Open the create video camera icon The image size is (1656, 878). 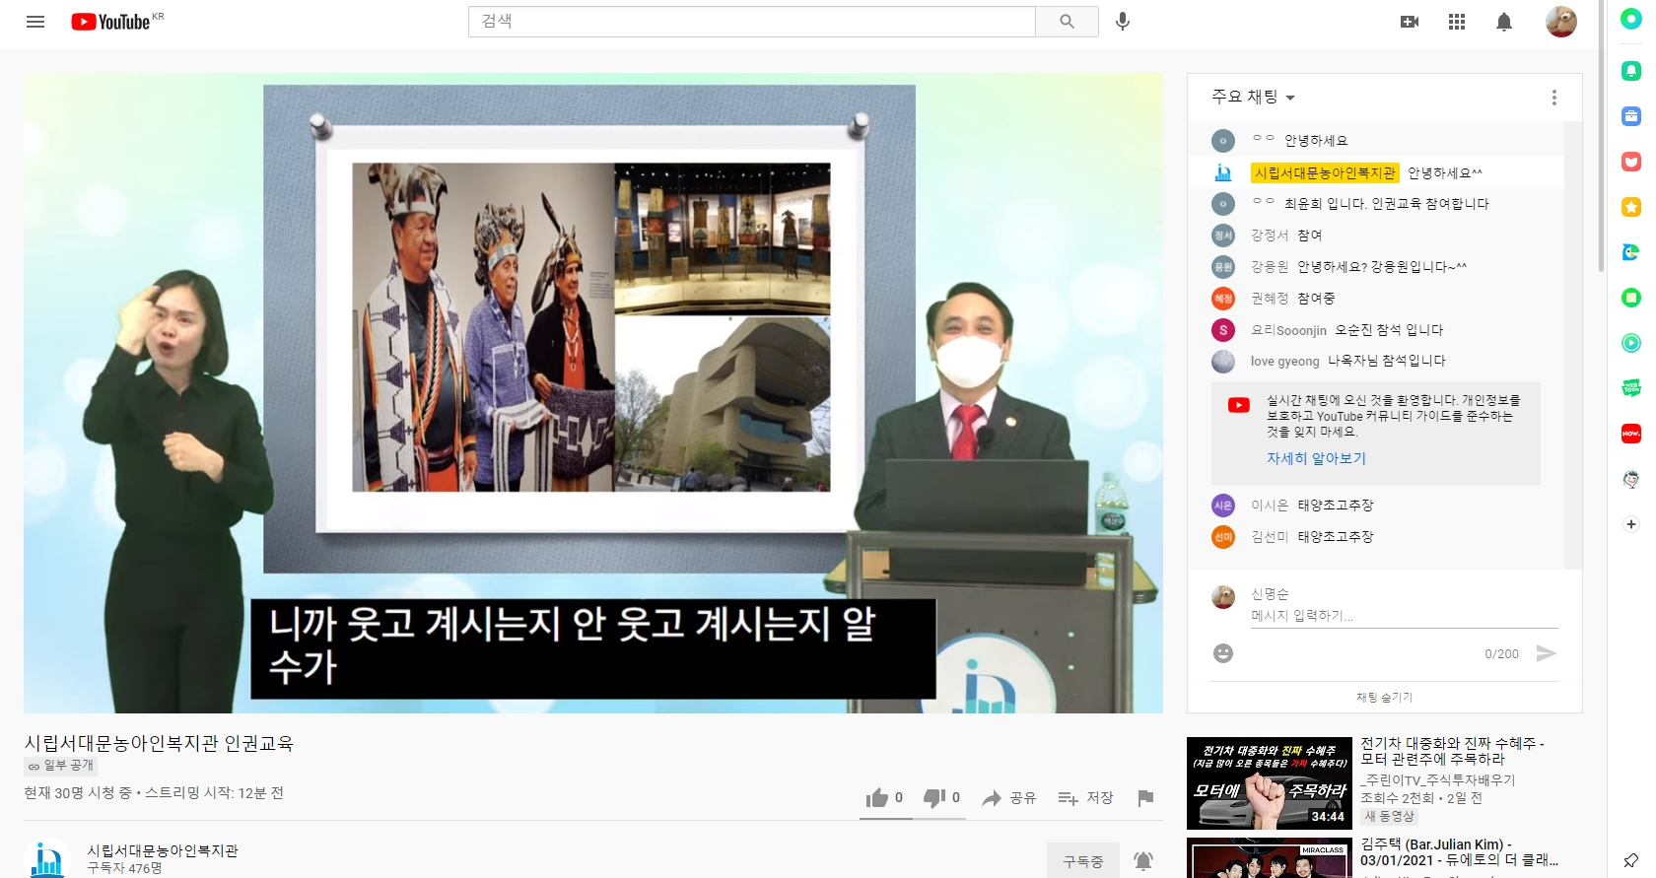tap(1410, 22)
